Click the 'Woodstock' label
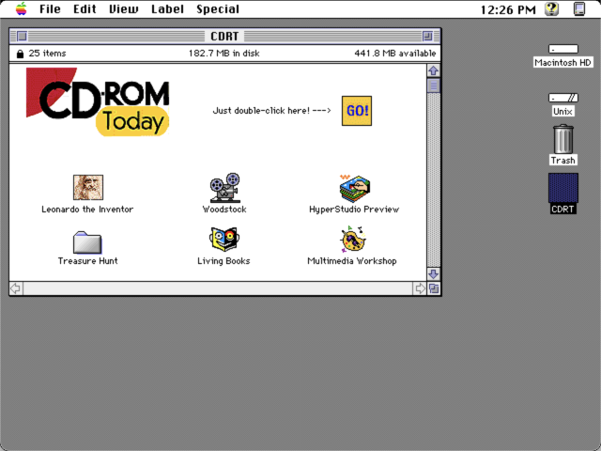Viewport: 601px width, 451px height. click(224, 210)
